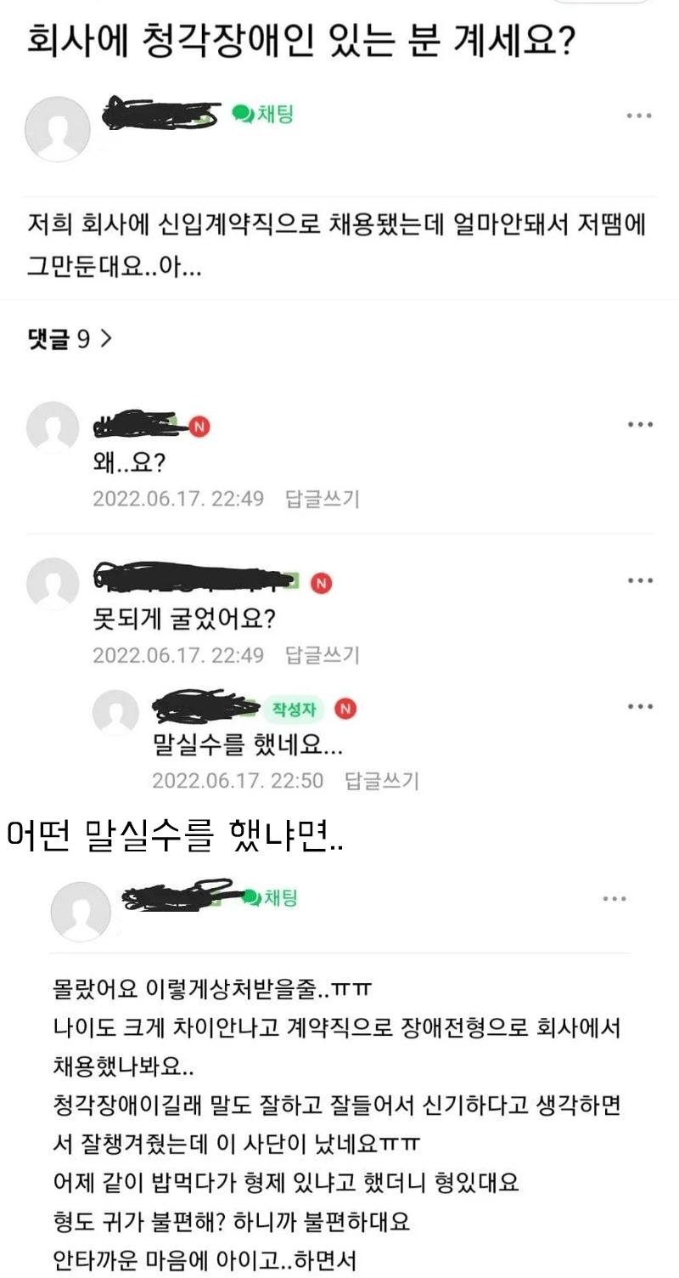Screen dimensions: 679x1278
Task: Open more options for the '왜..요?' comment
Action: point(640,424)
